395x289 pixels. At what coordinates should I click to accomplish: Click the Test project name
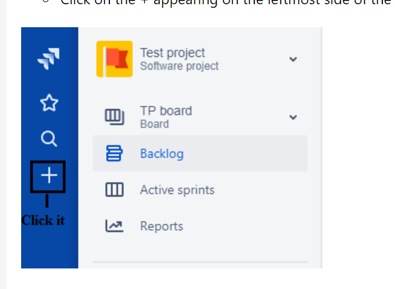click(172, 53)
